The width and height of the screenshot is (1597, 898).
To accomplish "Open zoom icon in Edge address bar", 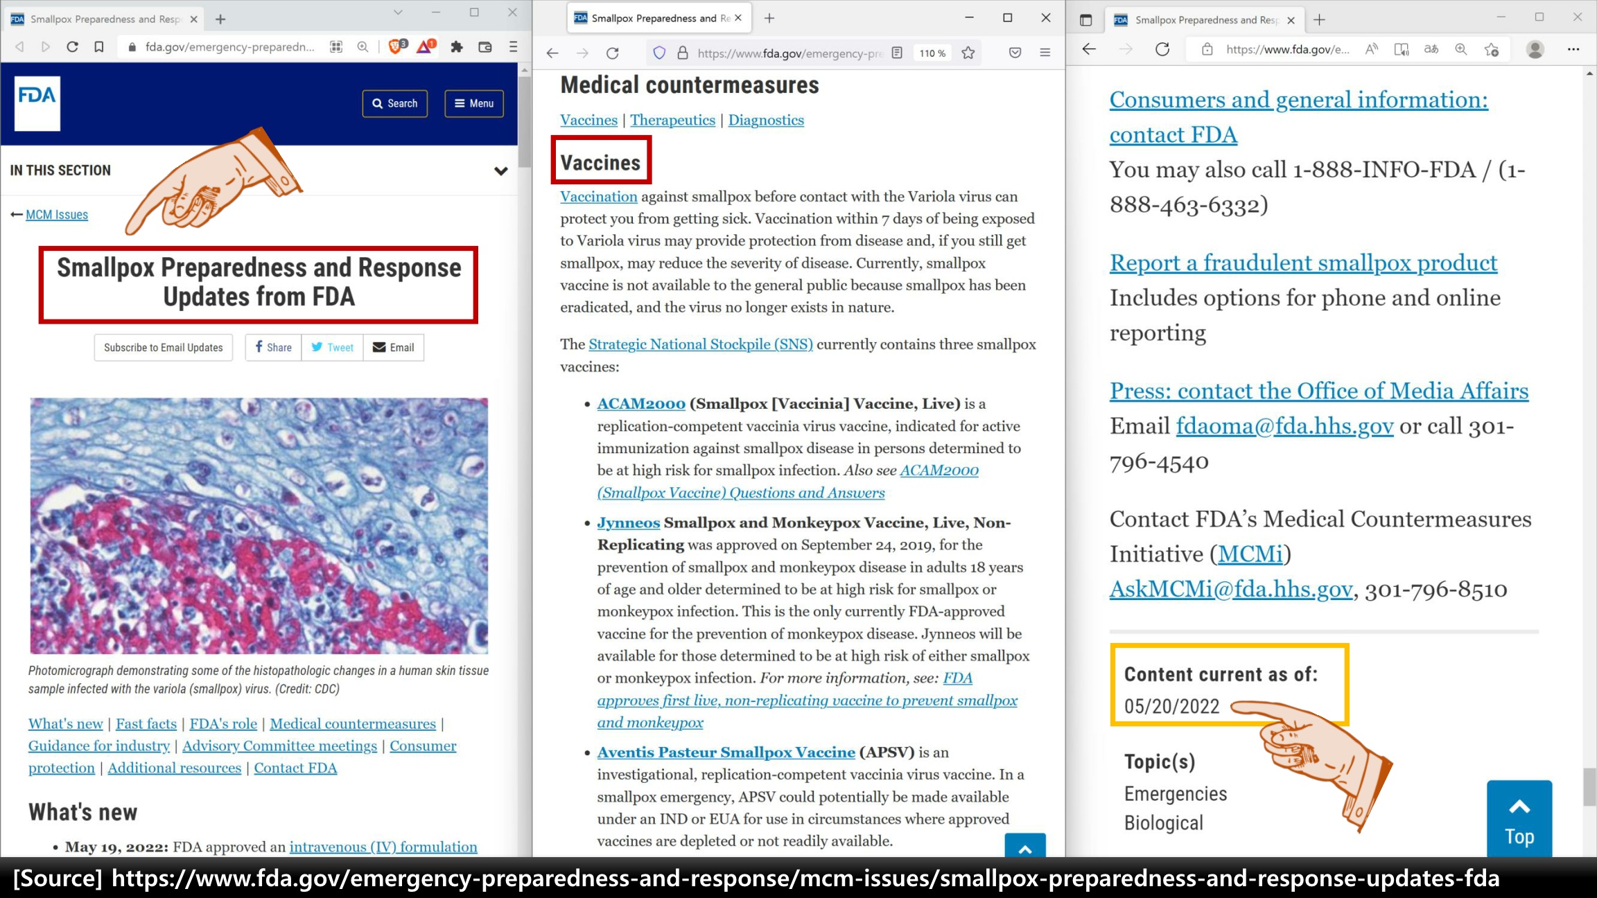I will [1461, 49].
